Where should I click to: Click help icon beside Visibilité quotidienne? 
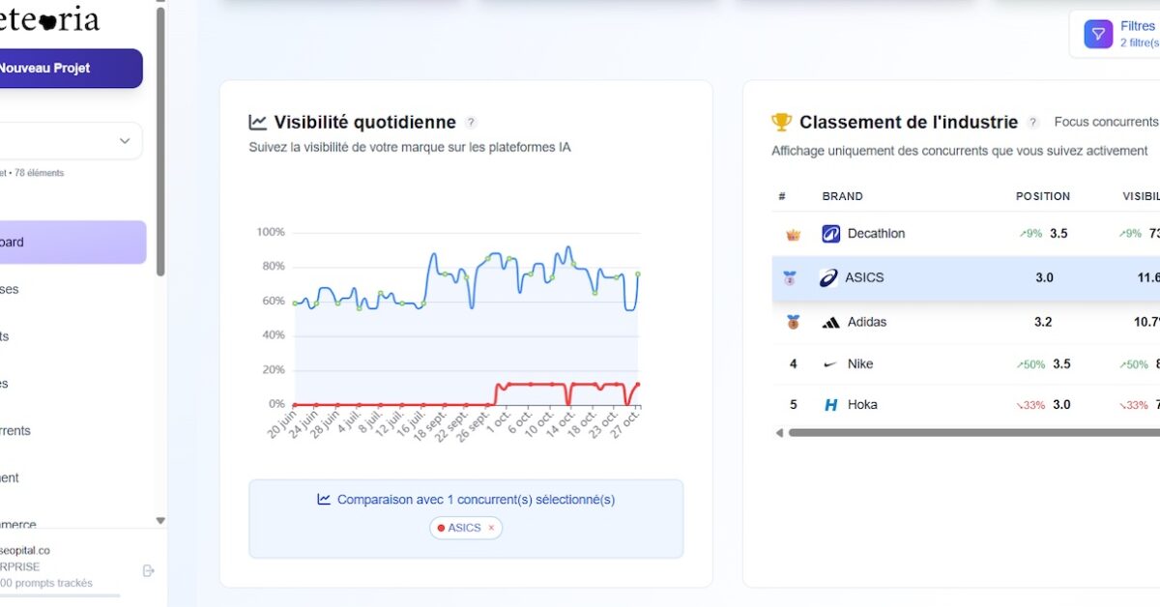click(471, 123)
